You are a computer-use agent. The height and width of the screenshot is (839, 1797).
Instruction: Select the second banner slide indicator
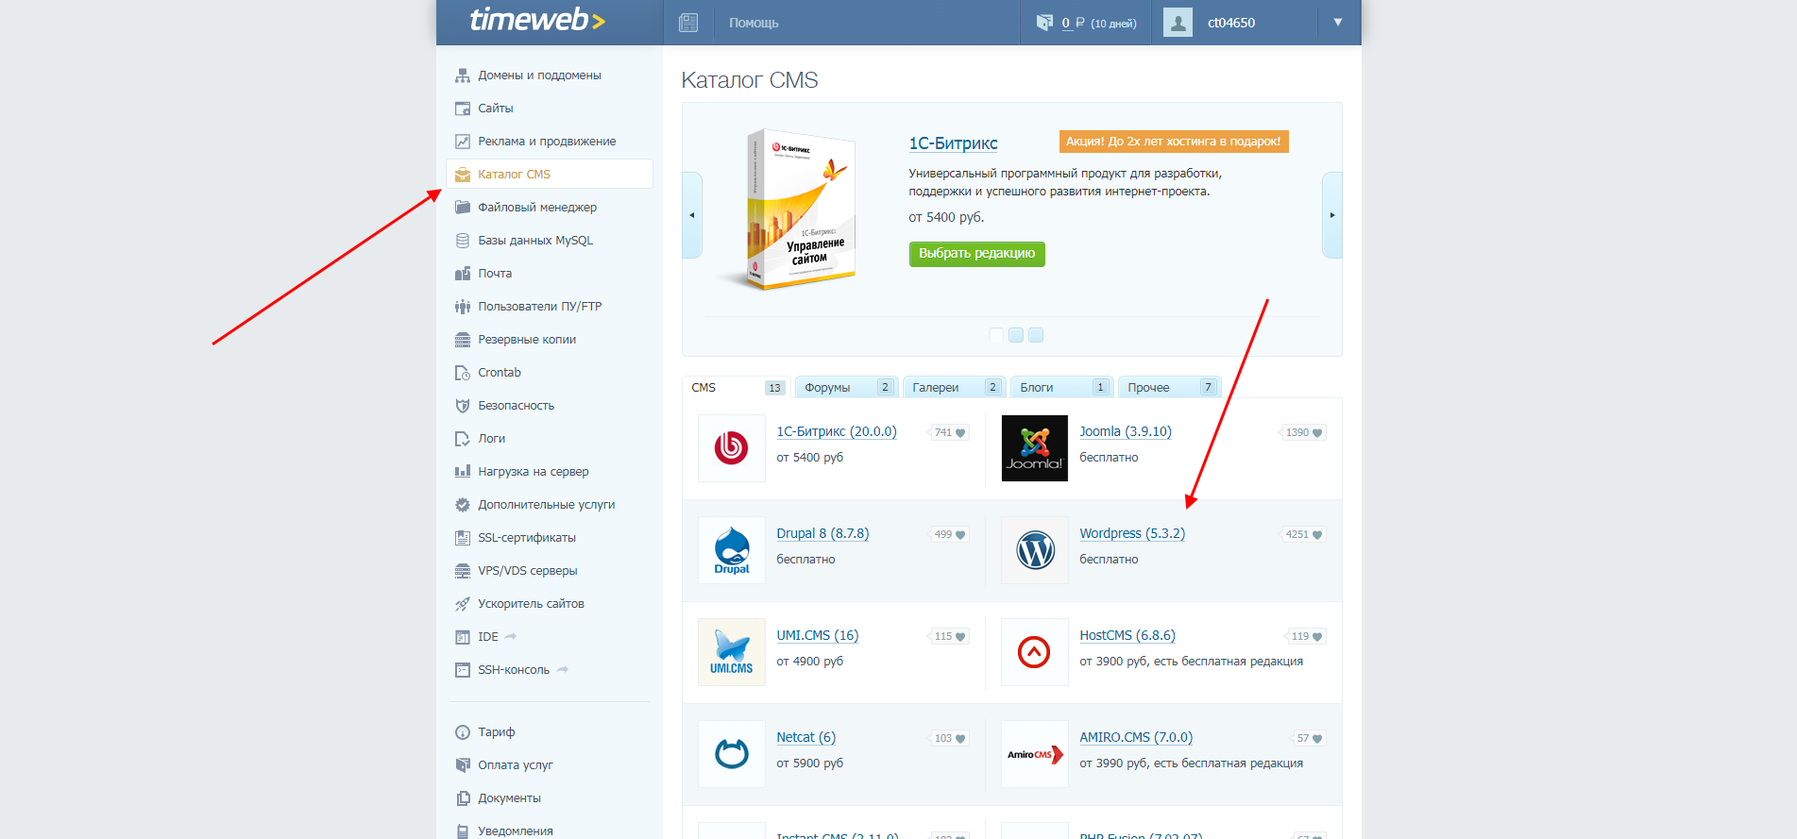[x=1016, y=335]
